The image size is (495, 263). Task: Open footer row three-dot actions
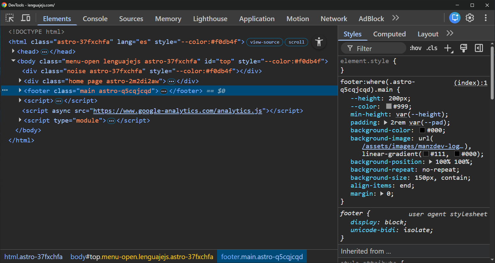pyautogui.click(x=5, y=90)
